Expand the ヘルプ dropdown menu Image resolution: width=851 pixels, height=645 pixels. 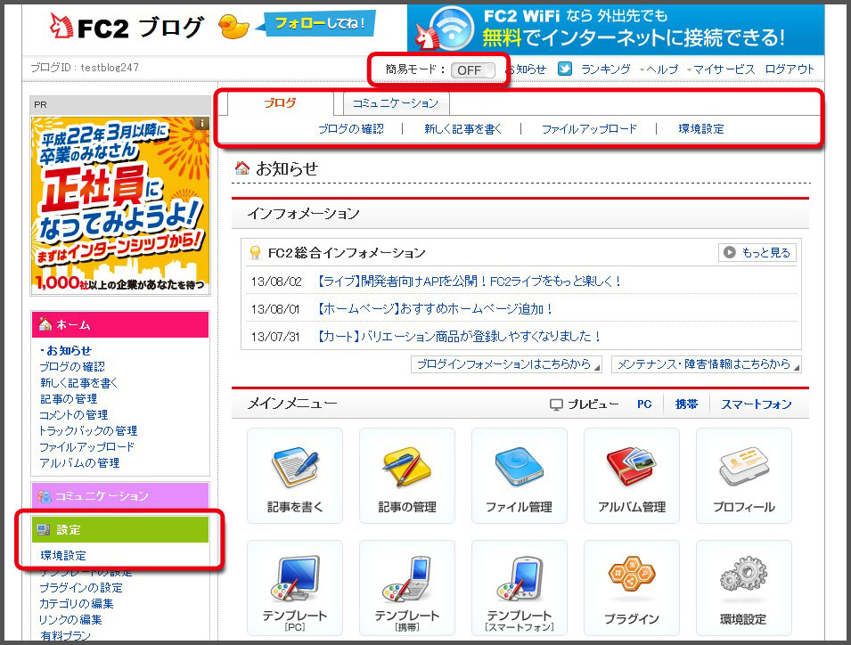coord(659,69)
